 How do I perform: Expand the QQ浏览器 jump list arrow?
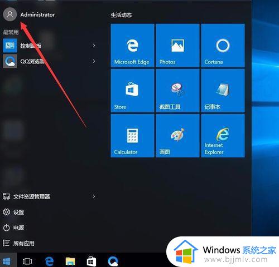[94, 61]
